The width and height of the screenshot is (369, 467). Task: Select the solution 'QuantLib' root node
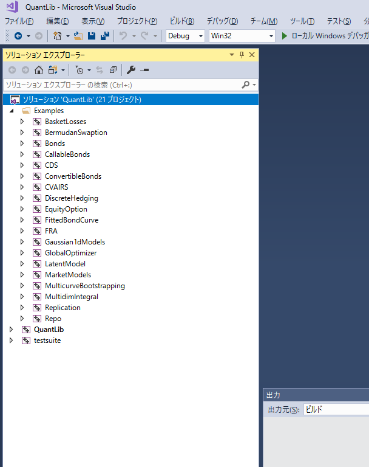(x=130, y=100)
